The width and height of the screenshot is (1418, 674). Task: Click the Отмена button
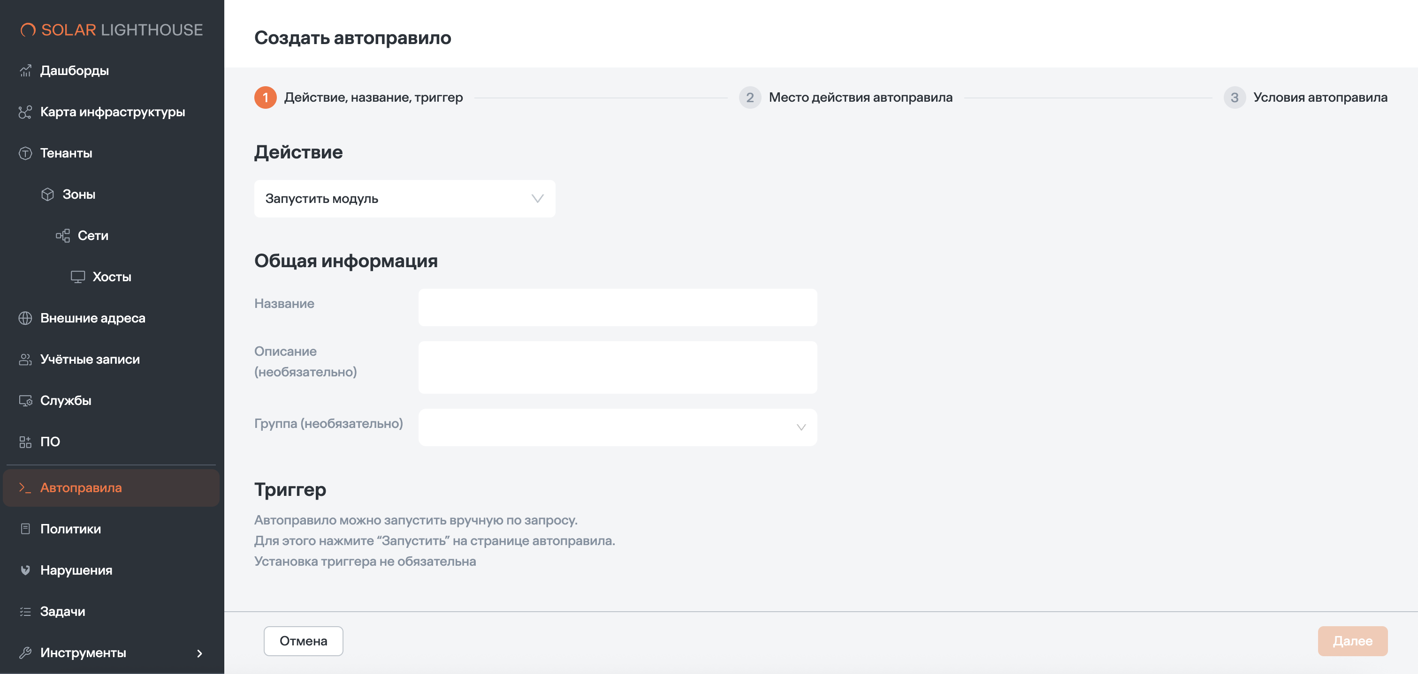303,641
